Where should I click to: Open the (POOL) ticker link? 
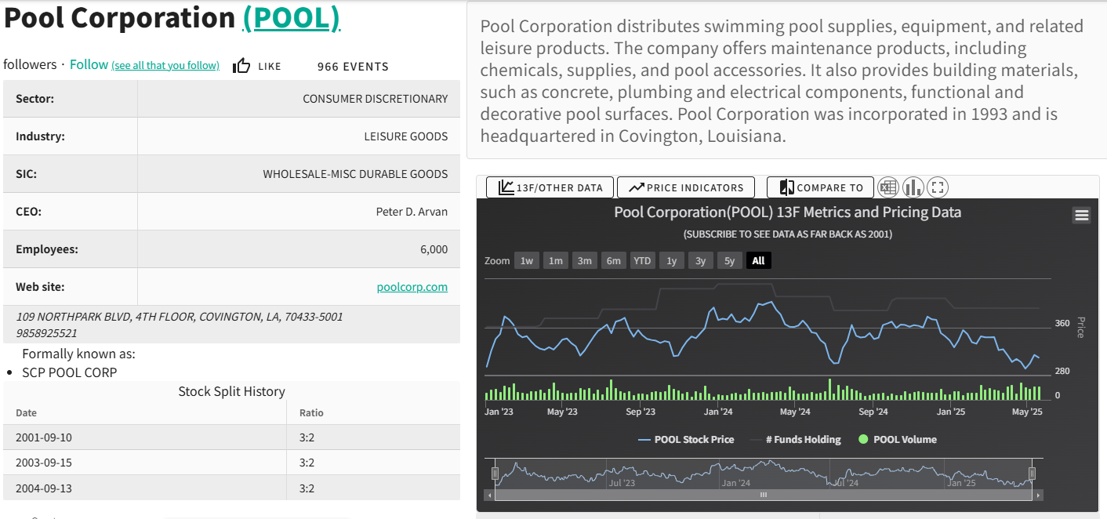(x=292, y=18)
